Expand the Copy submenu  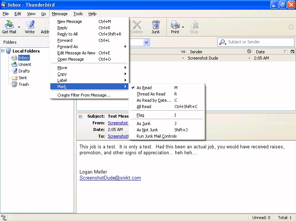coord(89,74)
